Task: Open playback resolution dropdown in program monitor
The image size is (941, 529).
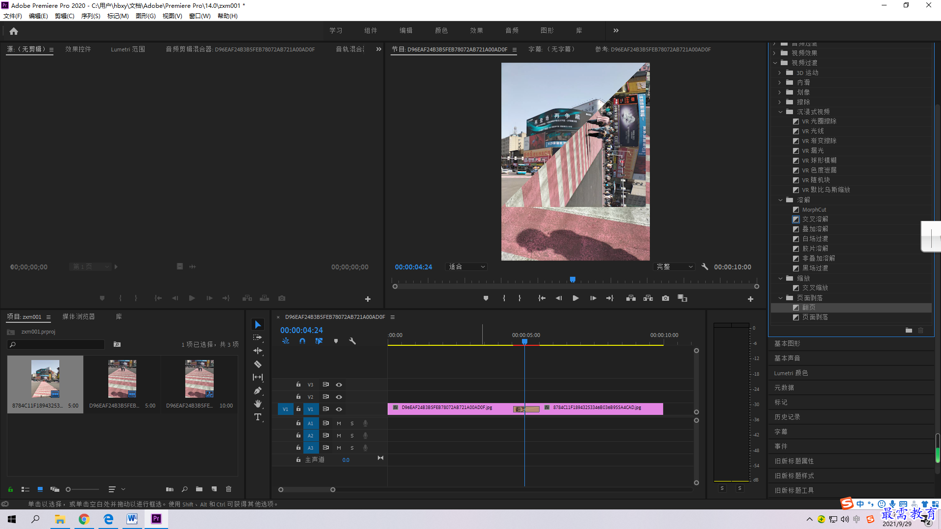Action: (x=674, y=267)
